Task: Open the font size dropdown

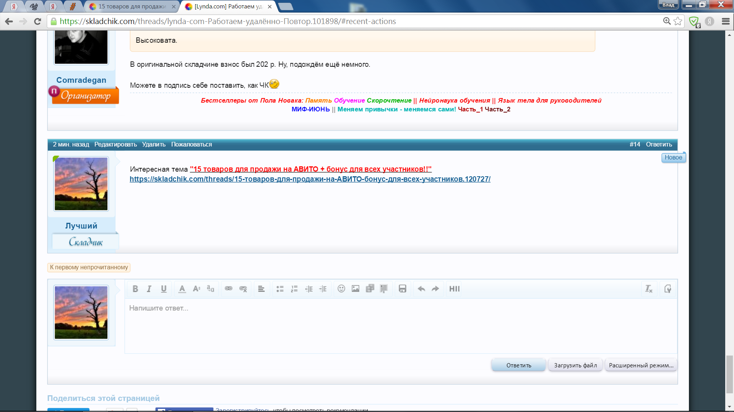Action: [196, 289]
